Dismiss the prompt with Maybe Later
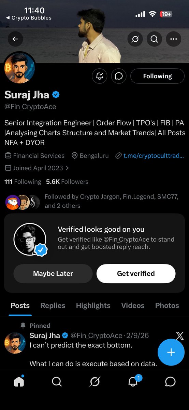189x410 pixels. (x=53, y=274)
